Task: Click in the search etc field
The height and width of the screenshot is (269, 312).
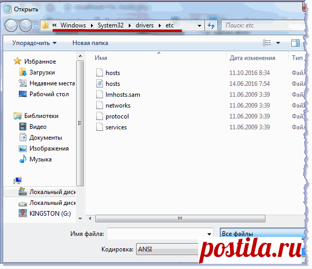Action: tap(263, 25)
